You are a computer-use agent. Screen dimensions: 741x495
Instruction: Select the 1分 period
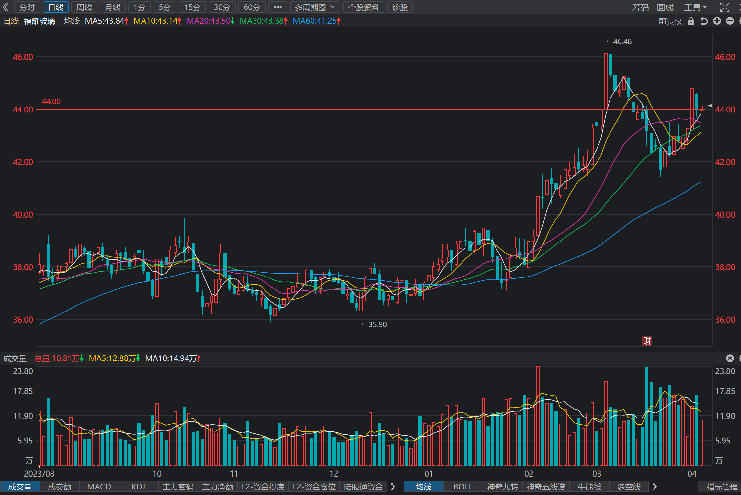point(140,7)
